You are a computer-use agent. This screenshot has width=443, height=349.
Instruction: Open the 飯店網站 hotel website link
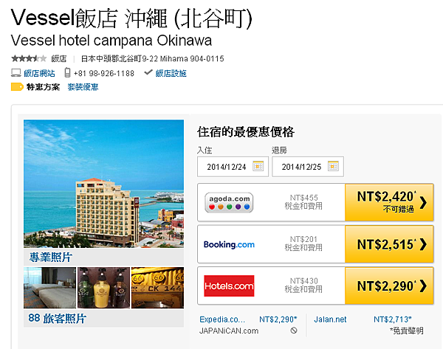(39, 73)
